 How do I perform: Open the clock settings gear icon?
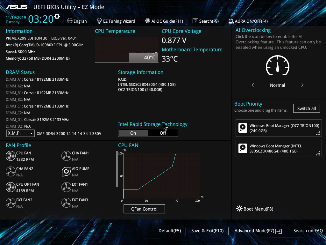pyautogui.click(x=57, y=17)
